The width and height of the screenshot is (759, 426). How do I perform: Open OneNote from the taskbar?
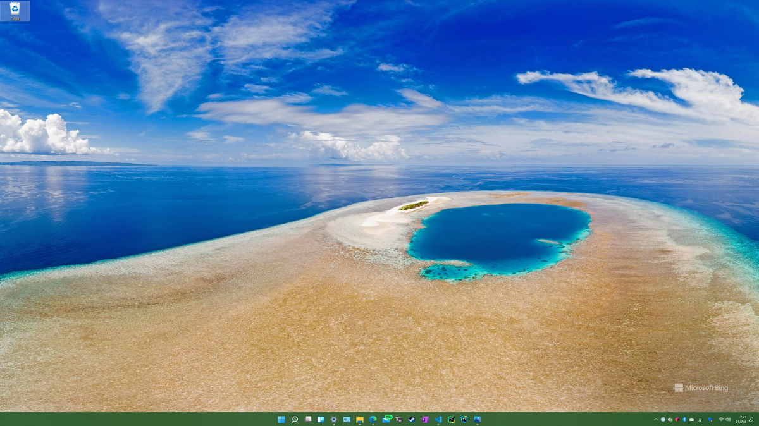point(425,419)
